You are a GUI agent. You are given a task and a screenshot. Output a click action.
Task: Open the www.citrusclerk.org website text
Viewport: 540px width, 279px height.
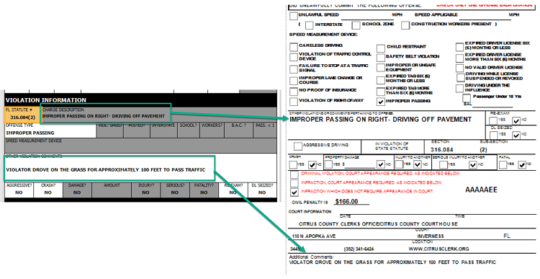[438, 249]
